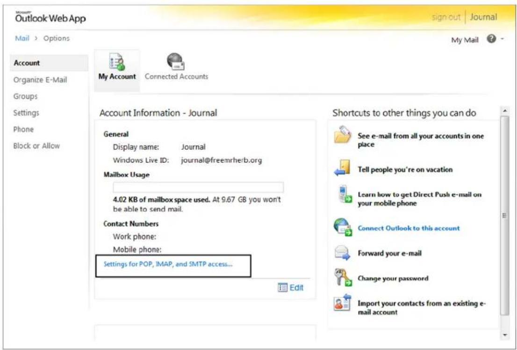Open the Connected Accounts globe icon
Screen dimensions: 517x350
click(175, 62)
